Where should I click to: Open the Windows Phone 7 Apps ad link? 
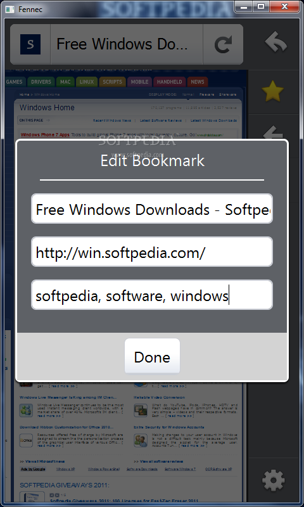pos(45,134)
